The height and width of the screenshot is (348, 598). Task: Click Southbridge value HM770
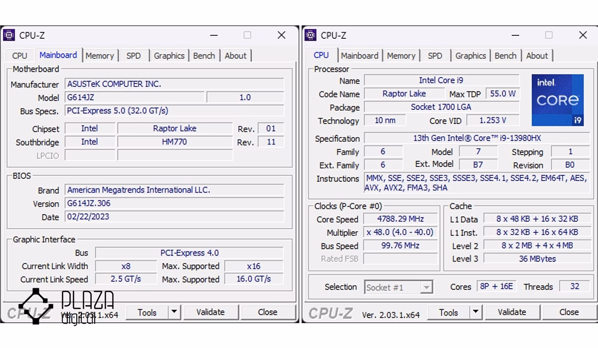point(175,142)
